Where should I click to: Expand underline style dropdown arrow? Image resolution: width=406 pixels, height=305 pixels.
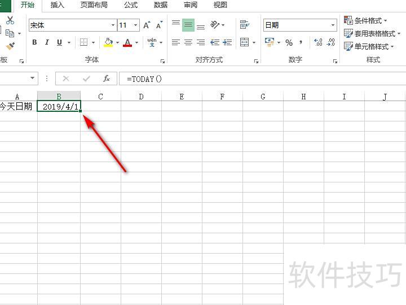tap(69, 42)
